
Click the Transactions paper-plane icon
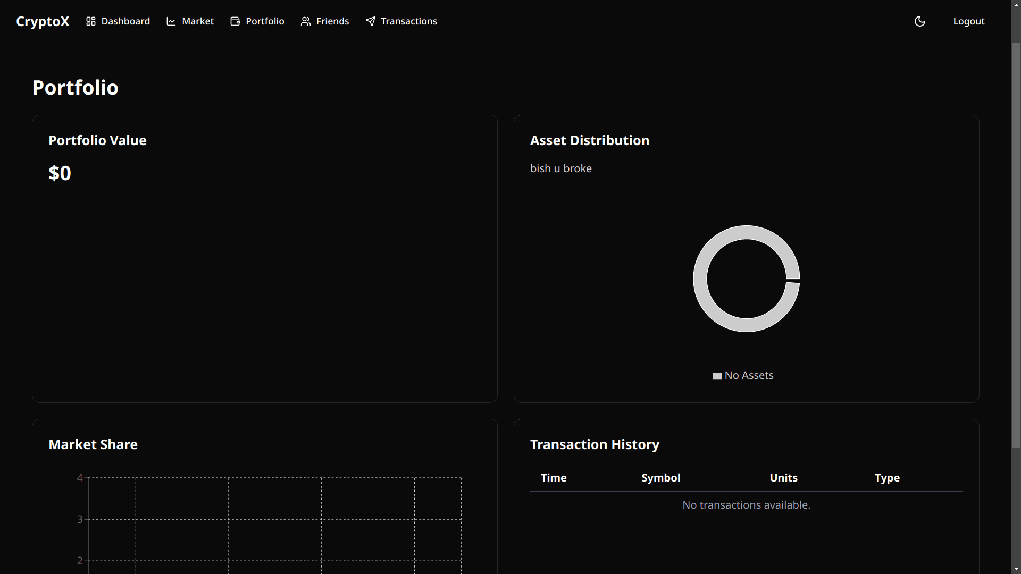[371, 21]
